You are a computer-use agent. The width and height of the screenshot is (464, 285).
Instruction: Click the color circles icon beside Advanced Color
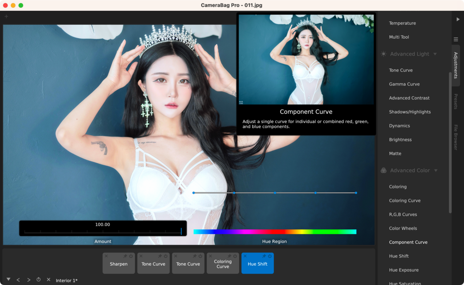point(384,171)
